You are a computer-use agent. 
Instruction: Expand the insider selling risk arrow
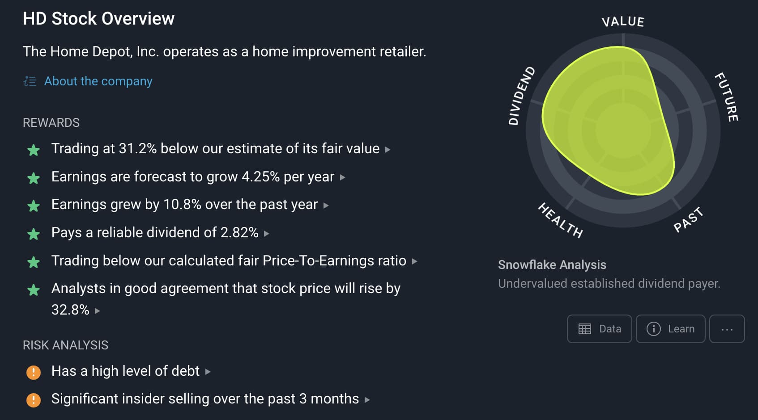[x=367, y=400]
